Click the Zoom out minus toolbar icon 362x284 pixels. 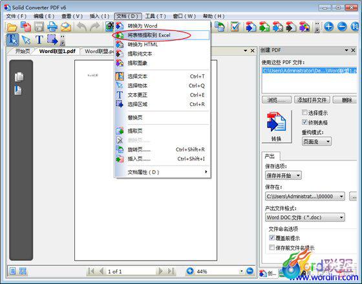tap(342, 27)
